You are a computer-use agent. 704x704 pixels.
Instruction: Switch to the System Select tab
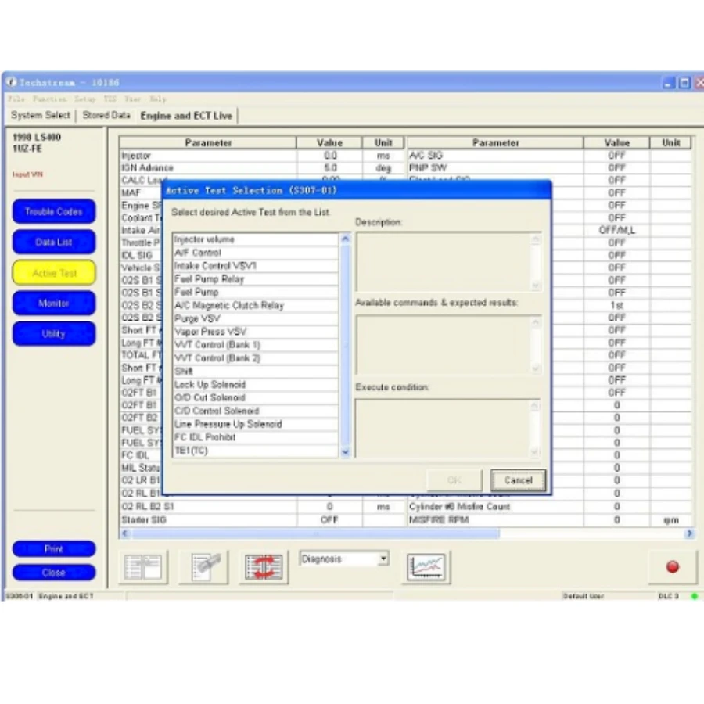41,115
